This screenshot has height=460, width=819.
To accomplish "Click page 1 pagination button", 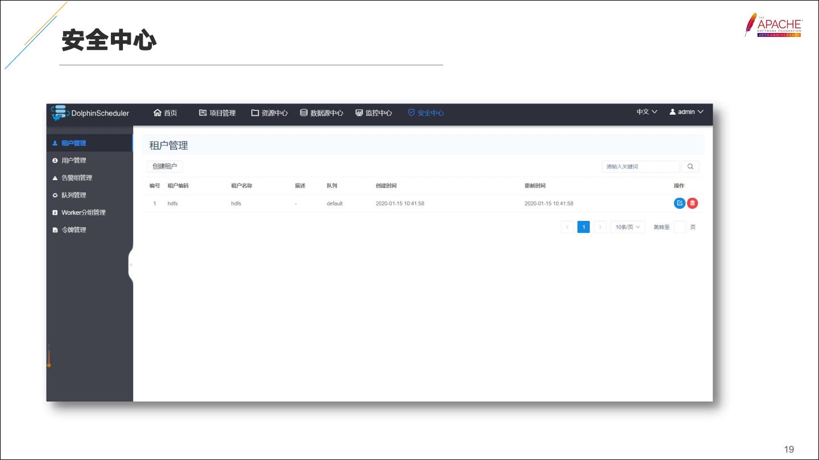I will [584, 227].
